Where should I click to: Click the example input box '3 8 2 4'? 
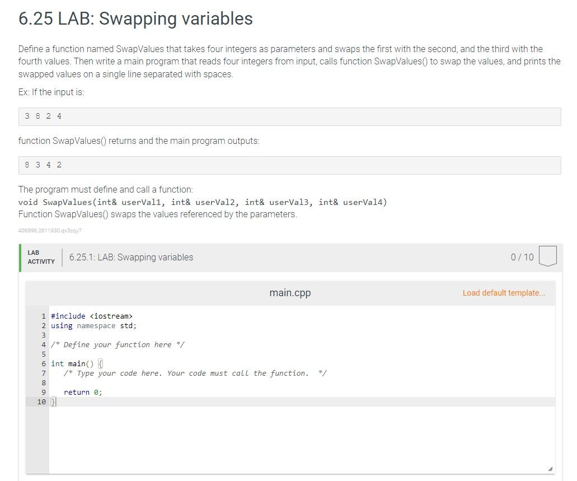[289, 116]
